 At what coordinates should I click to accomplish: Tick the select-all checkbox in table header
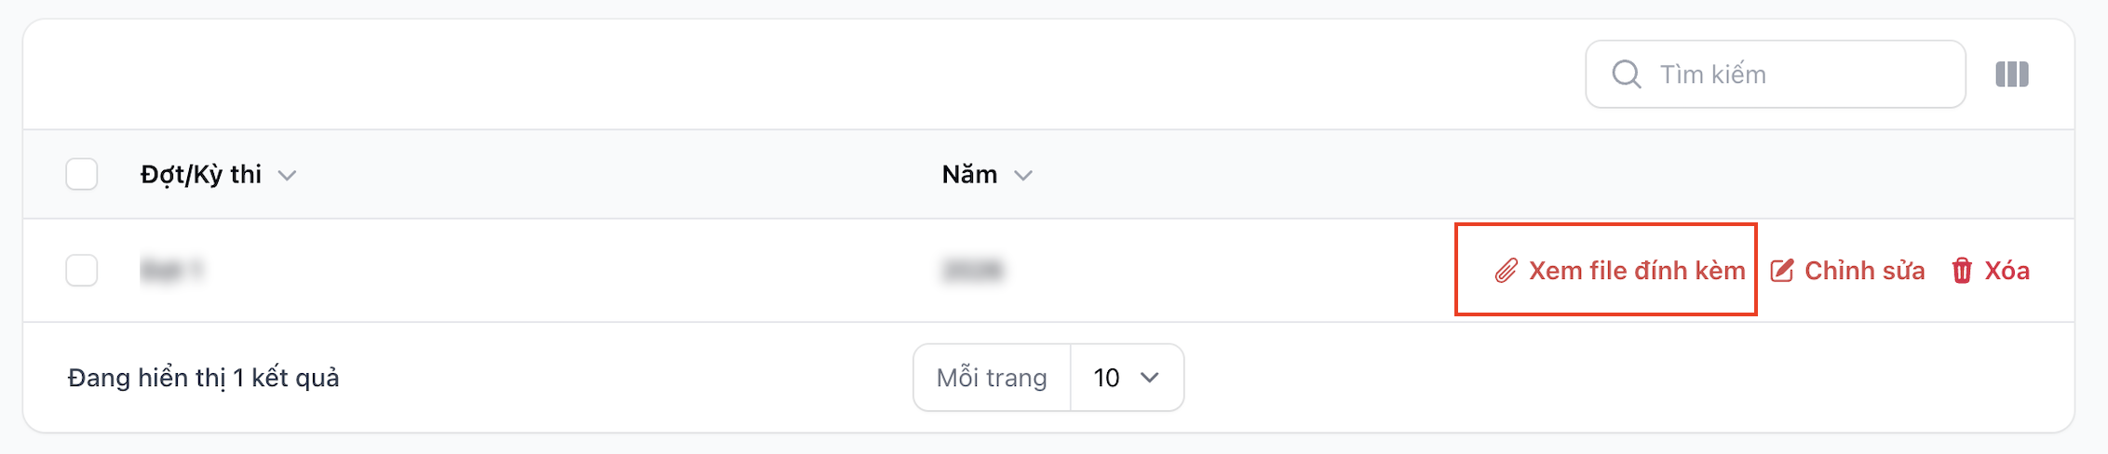pos(82,174)
